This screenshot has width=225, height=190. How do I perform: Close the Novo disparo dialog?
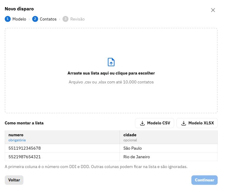click(213, 10)
